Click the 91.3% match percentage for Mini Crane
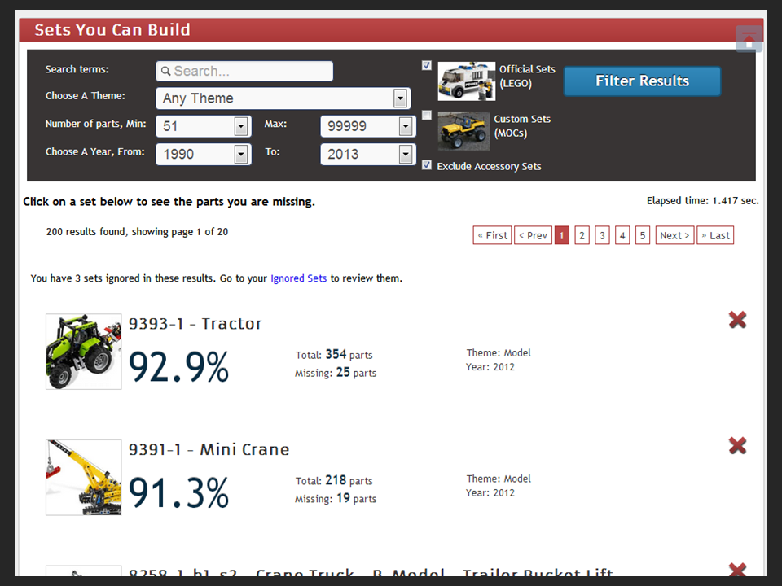This screenshot has width=782, height=586. 178,493
